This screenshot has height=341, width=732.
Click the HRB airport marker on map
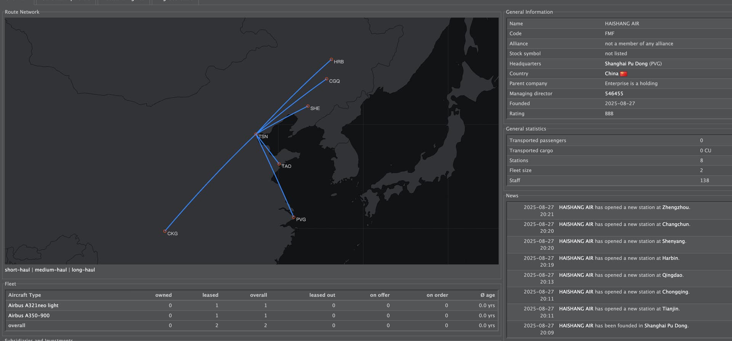point(331,60)
